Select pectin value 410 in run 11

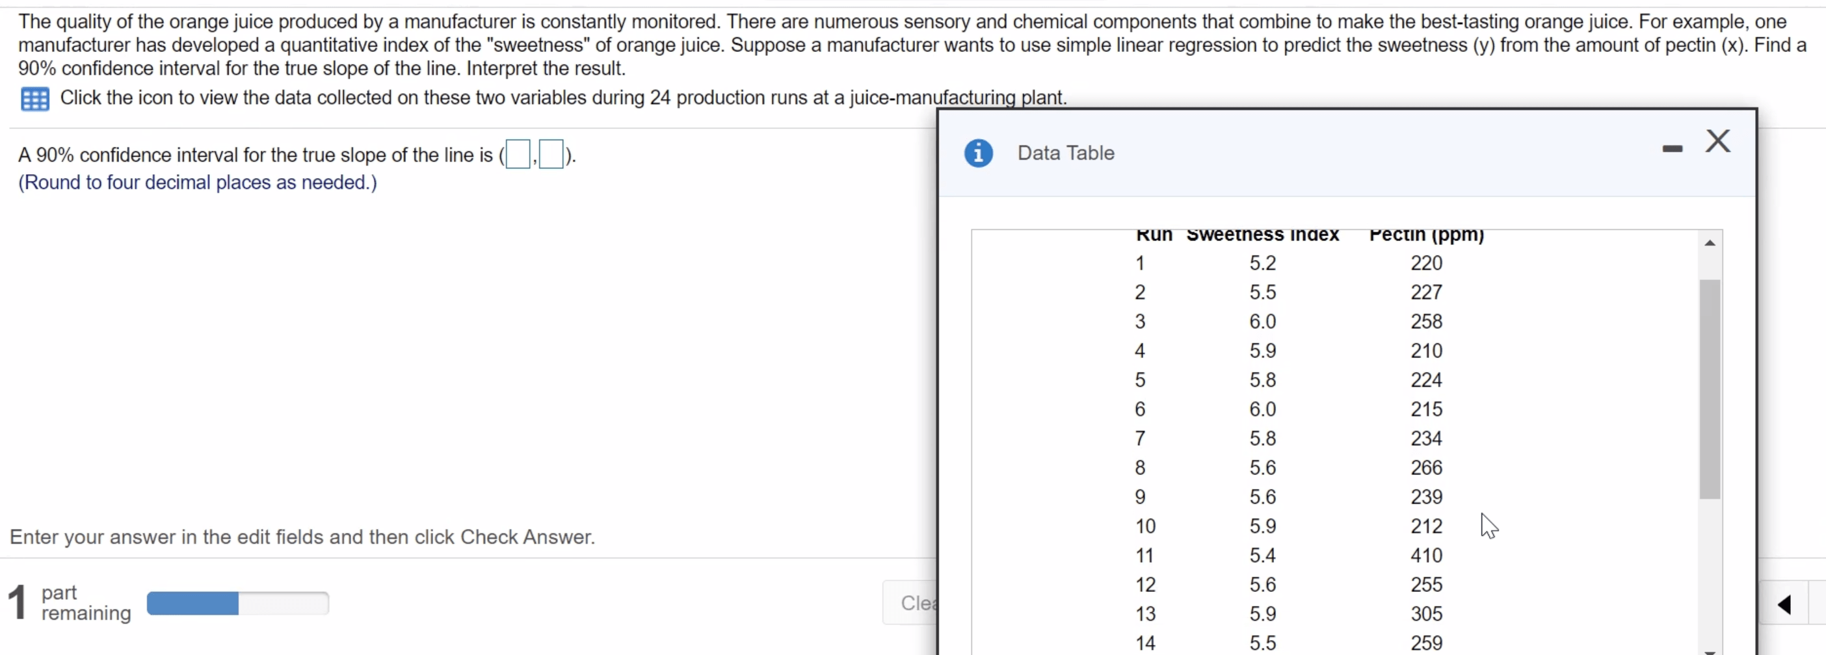(1426, 555)
